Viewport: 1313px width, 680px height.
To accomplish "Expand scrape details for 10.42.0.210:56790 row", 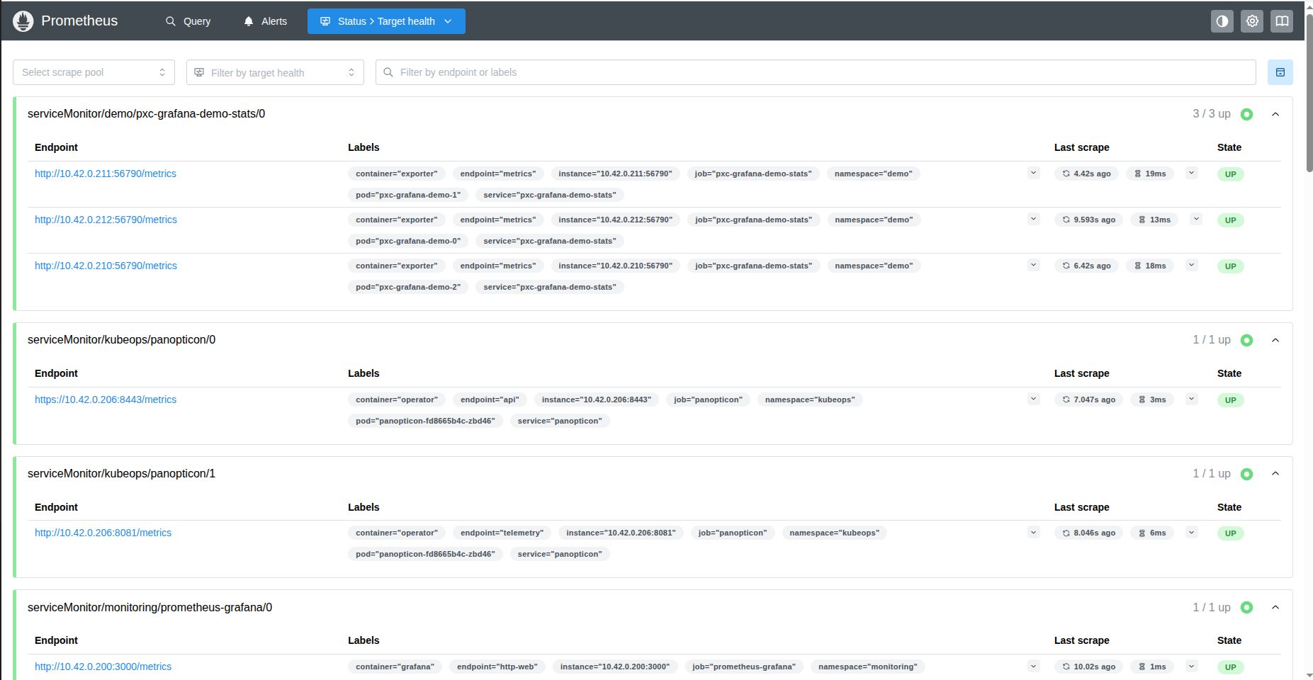I will (1192, 265).
